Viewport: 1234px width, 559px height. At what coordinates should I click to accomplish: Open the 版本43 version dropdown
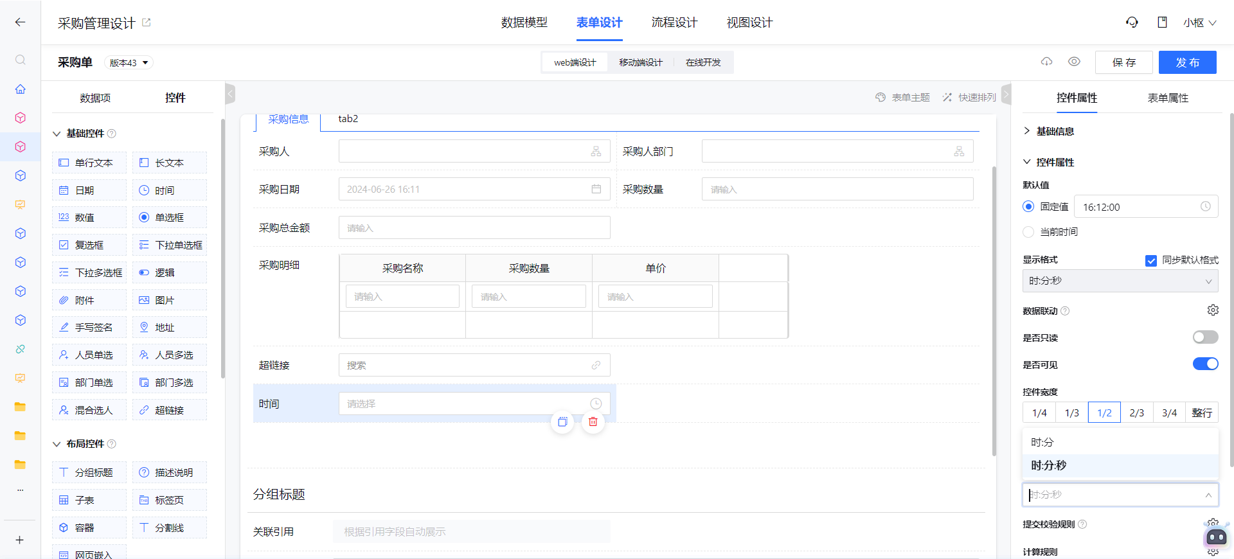point(129,63)
